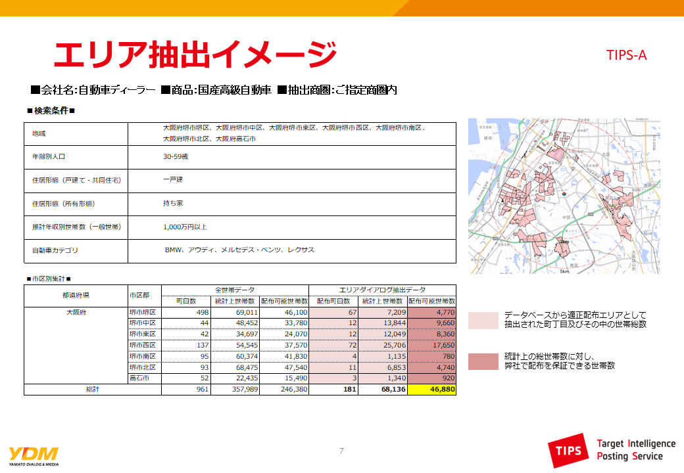The image size is (684, 473).
Task: Select the 68,475 cell
Action: (x=235, y=368)
